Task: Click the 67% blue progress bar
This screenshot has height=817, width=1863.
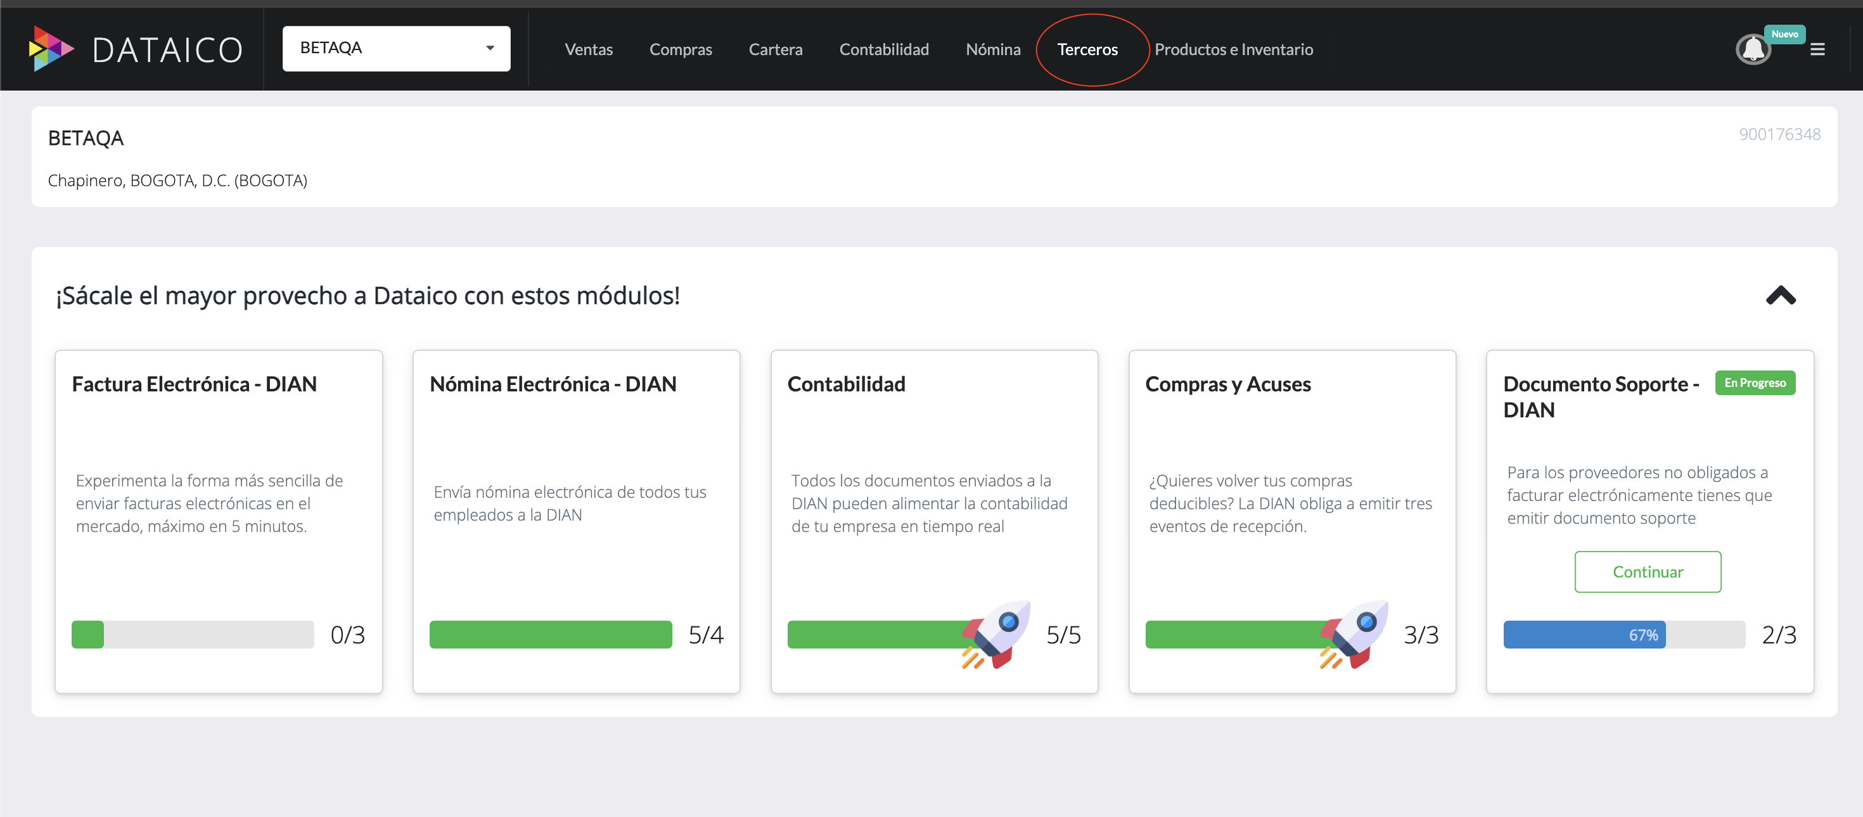Action: 1584,634
